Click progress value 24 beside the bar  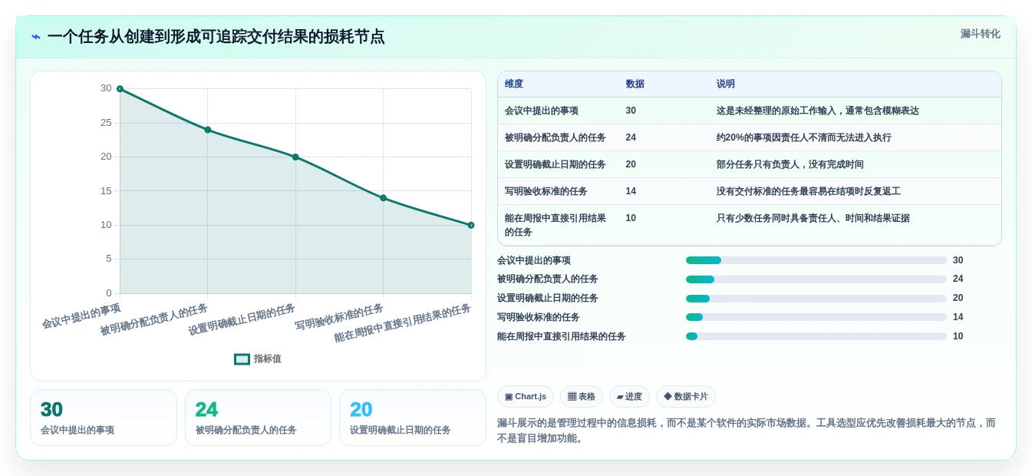click(x=958, y=279)
